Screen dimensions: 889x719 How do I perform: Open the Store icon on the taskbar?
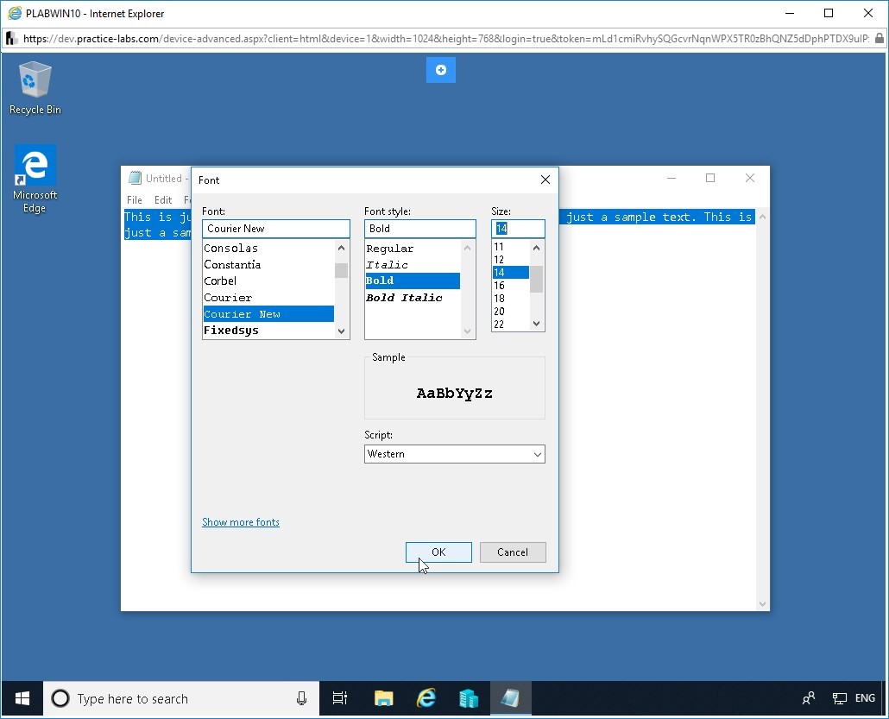(x=469, y=698)
